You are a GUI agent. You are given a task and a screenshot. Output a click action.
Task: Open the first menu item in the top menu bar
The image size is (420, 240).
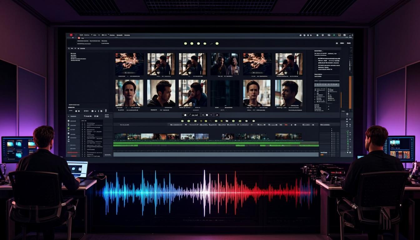click(x=81, y=35)
